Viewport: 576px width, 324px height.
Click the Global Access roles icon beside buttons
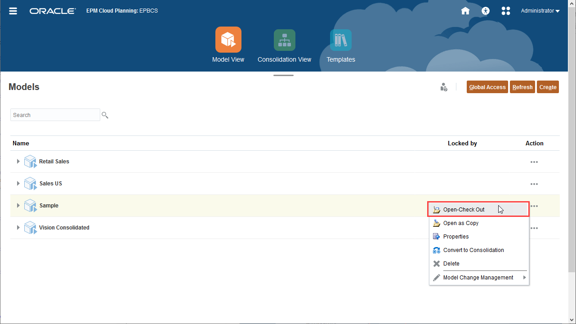click(x=444, y=87)
